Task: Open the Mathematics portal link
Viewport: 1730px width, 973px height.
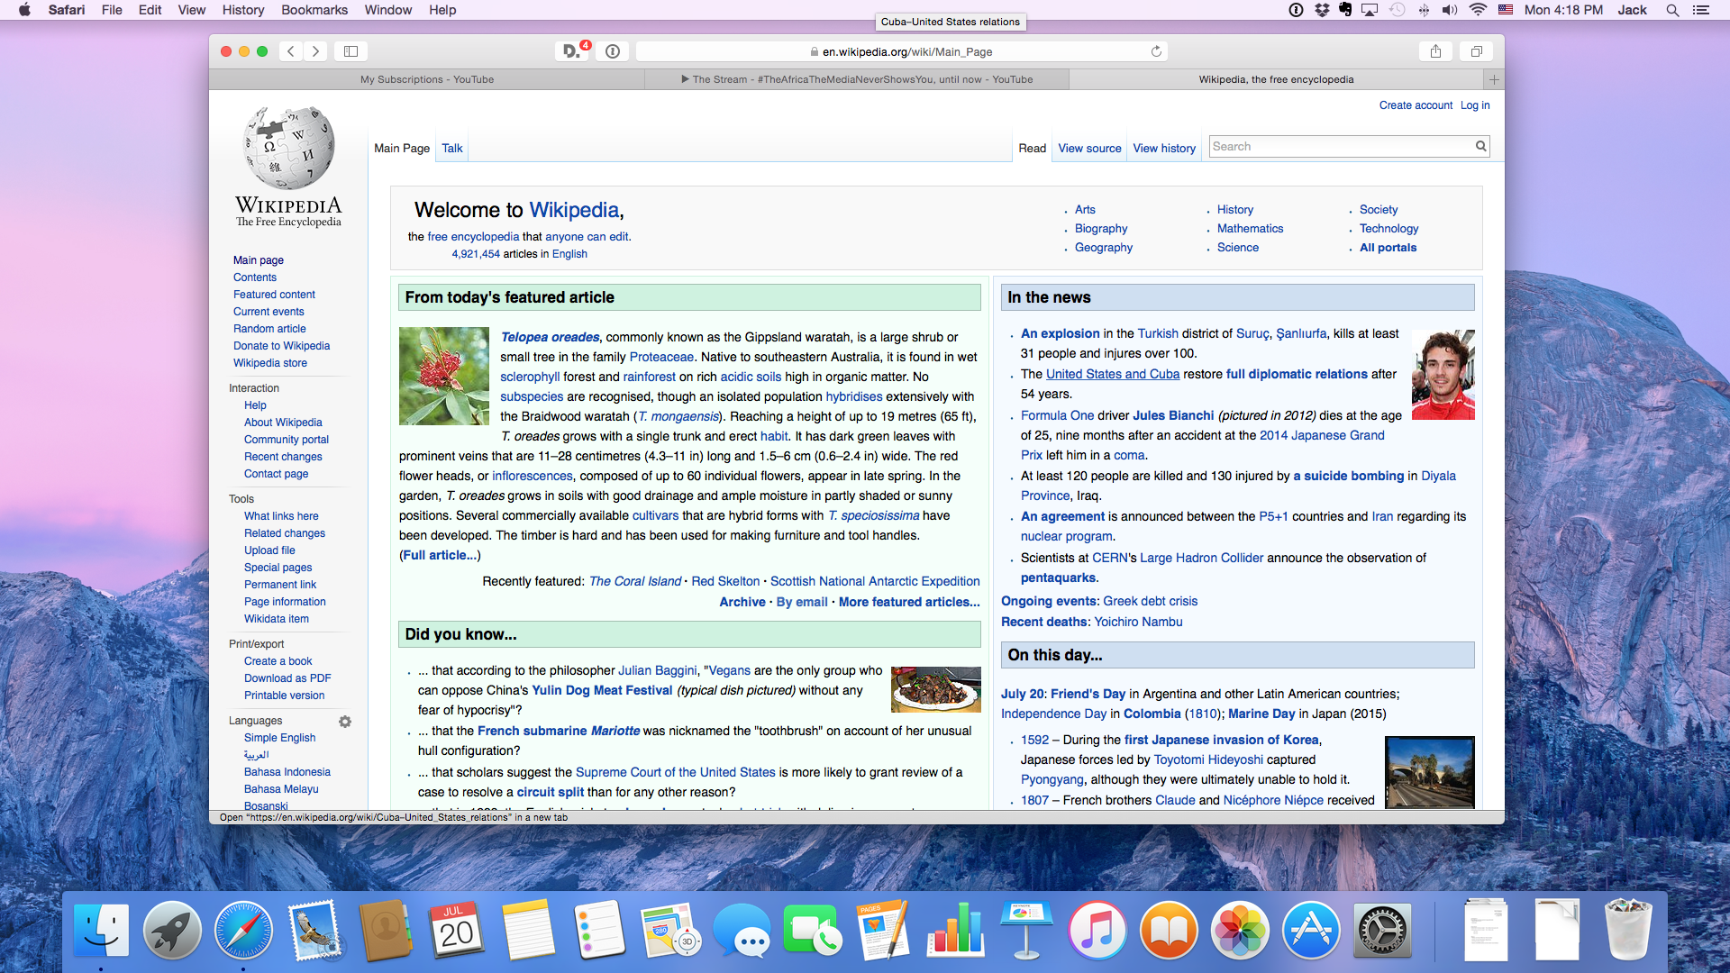Action: [x=1250, y=229]
